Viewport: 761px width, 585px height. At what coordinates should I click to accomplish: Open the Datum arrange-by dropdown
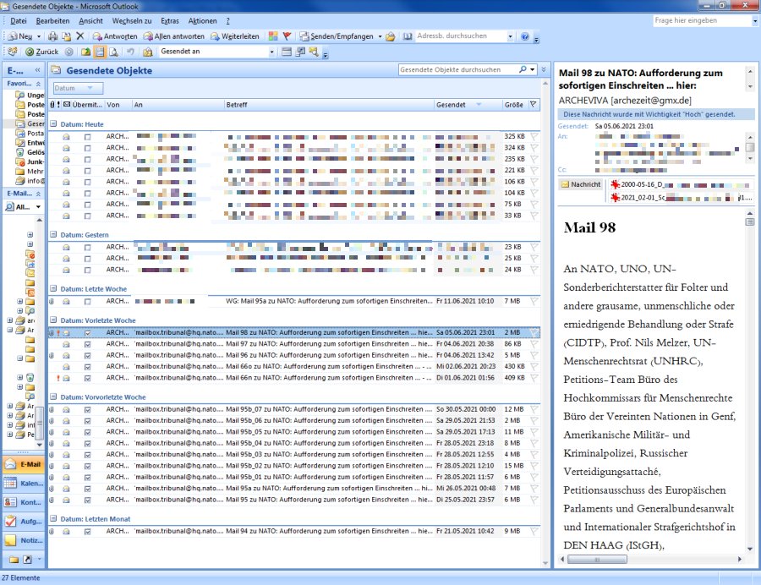pos(78,88)
